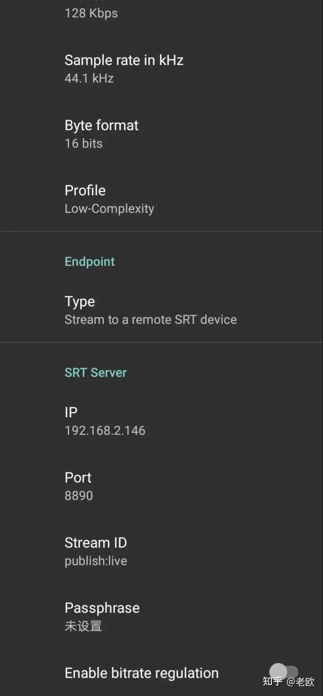Toggle the Enable bitrate regulation switch
Screen dimensions: 323x696
(284, 672)
